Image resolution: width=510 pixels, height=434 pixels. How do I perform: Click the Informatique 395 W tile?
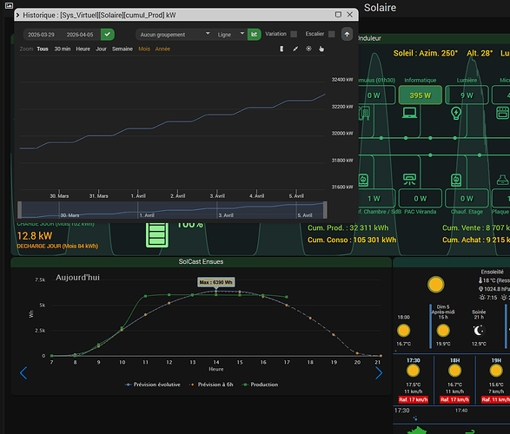tap(421, 95)
